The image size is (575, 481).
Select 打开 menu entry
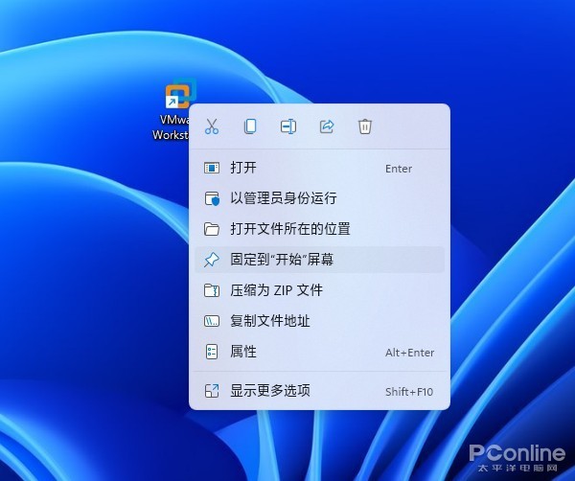[319, 168]
